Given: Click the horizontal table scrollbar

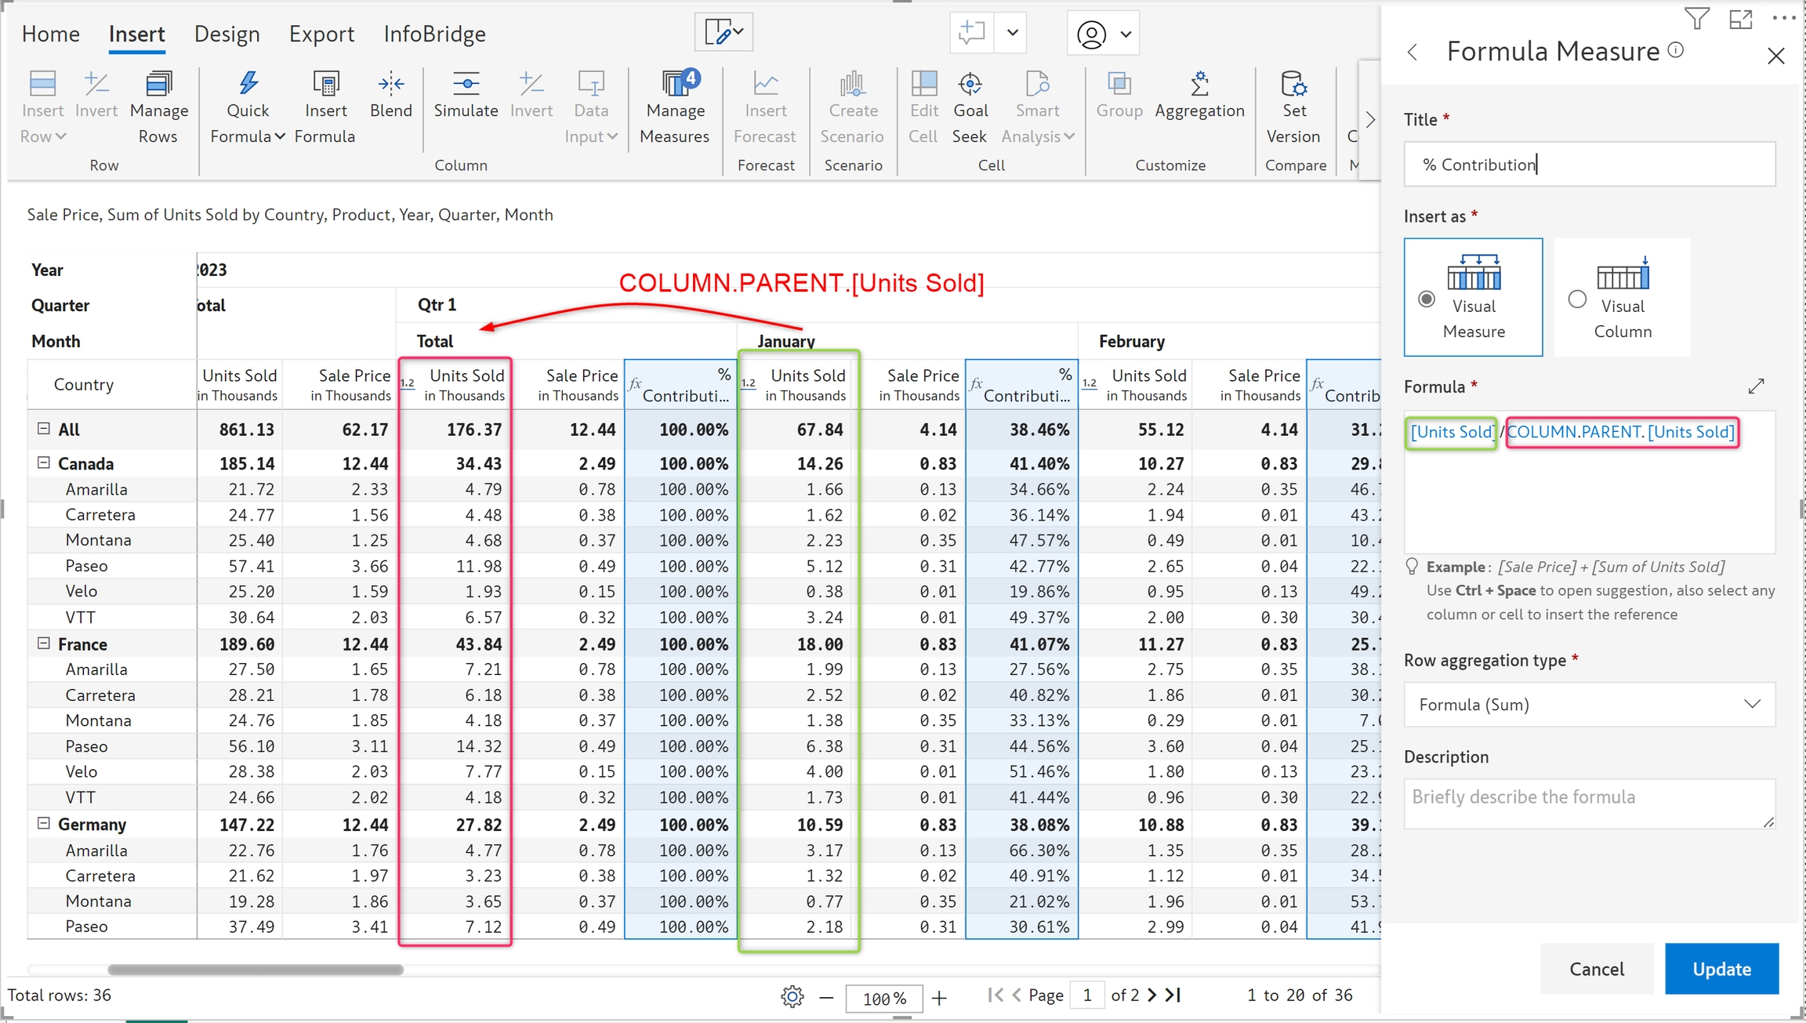Looking at the screenshot, I should [256, 970].
